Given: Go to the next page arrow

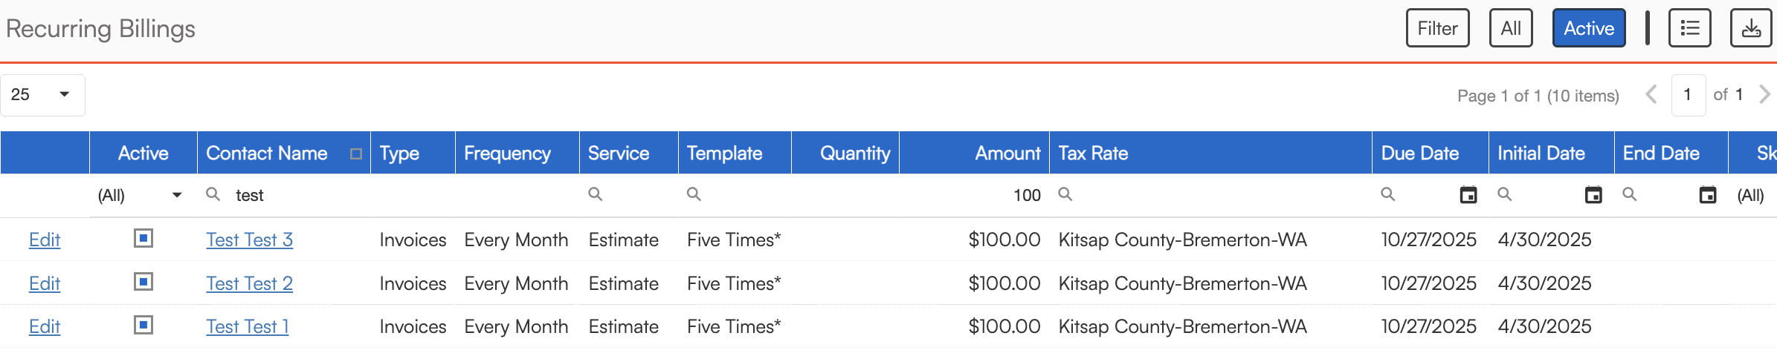Looking at the screenshot, I should [x=1764, y=95].
